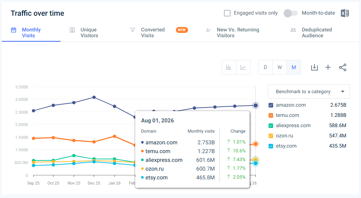Download chart as image icon

(314, 67)
